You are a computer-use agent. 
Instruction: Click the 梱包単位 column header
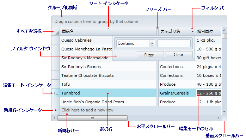[x=208, y=31]
